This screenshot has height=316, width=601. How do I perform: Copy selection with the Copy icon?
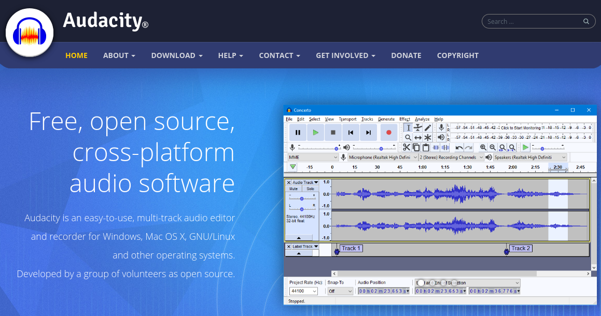(x=416, y=148)
